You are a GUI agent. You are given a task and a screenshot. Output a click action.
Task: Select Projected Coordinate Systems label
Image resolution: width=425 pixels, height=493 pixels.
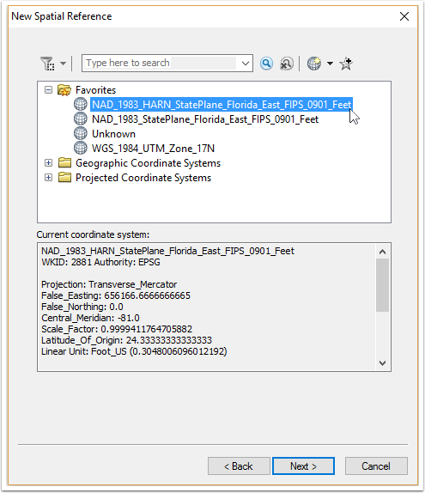pos(143,178)
